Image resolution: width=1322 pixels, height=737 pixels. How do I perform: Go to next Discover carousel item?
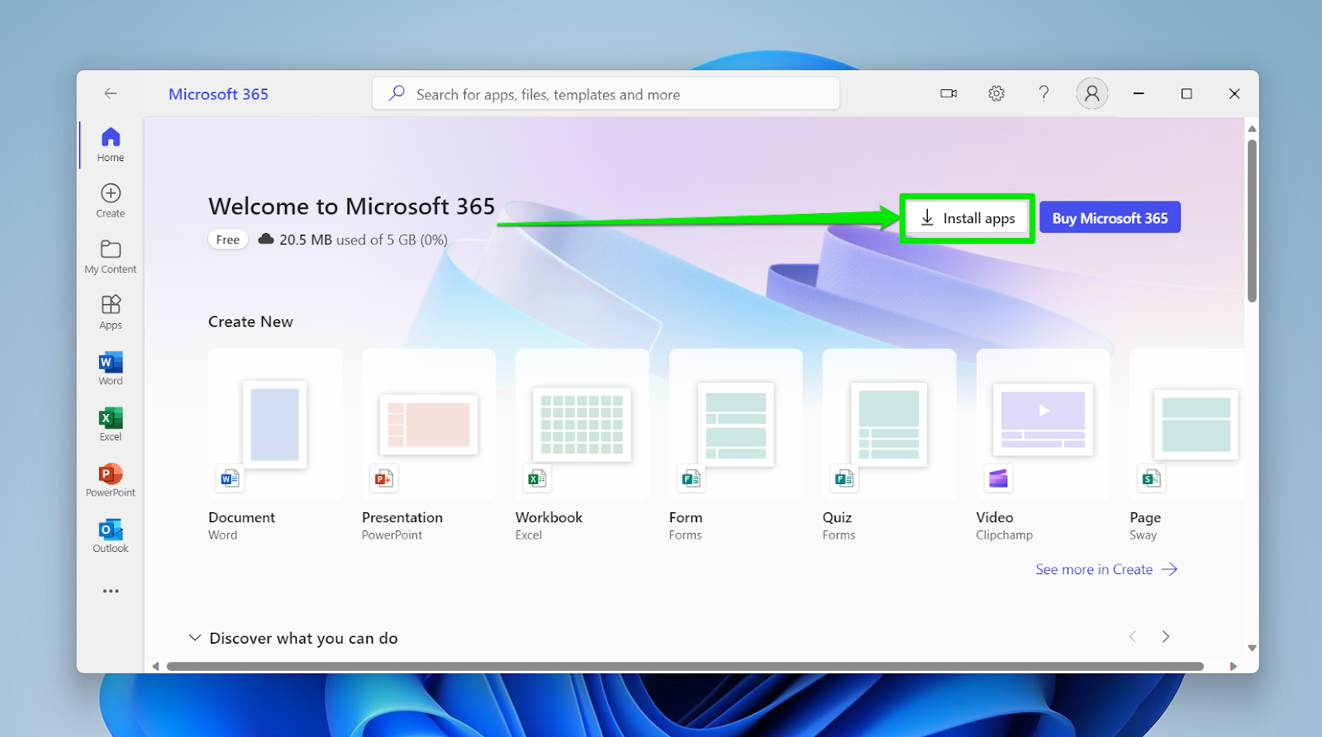(x=1166, y=636)
